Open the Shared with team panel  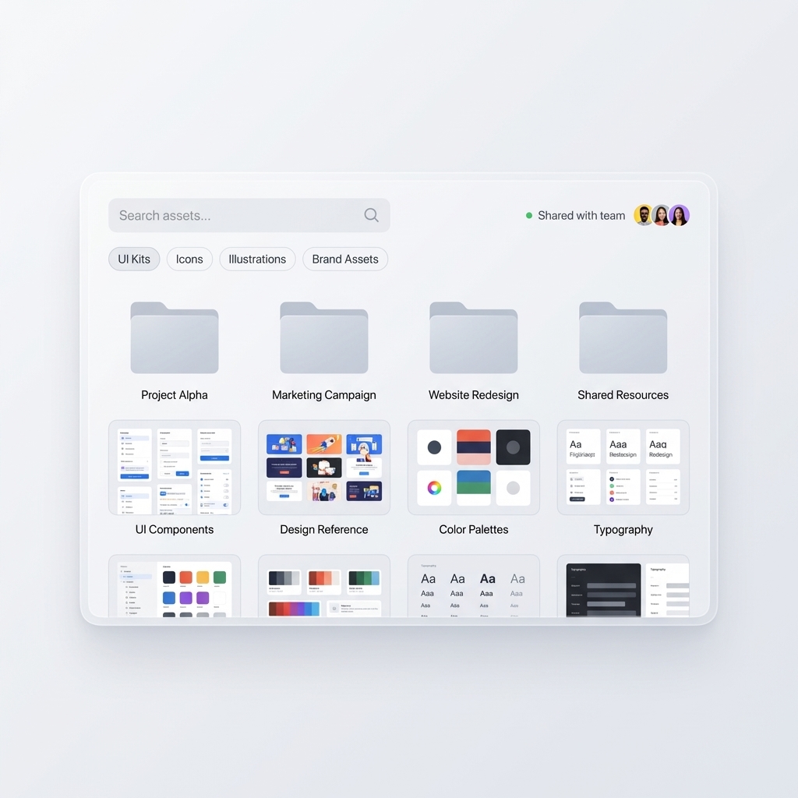click(581, 215)
